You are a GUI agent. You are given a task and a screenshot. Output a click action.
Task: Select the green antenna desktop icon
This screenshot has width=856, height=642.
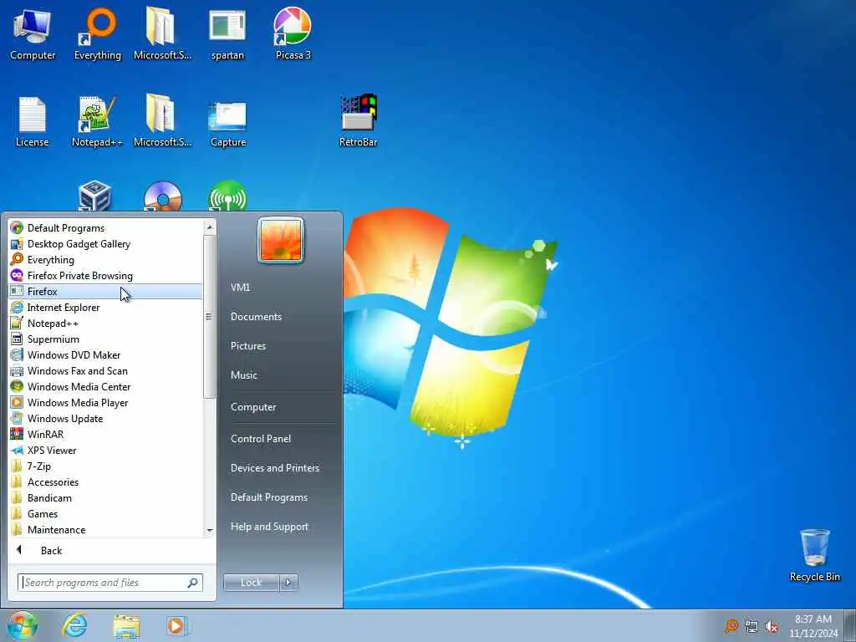coord(227,196)
